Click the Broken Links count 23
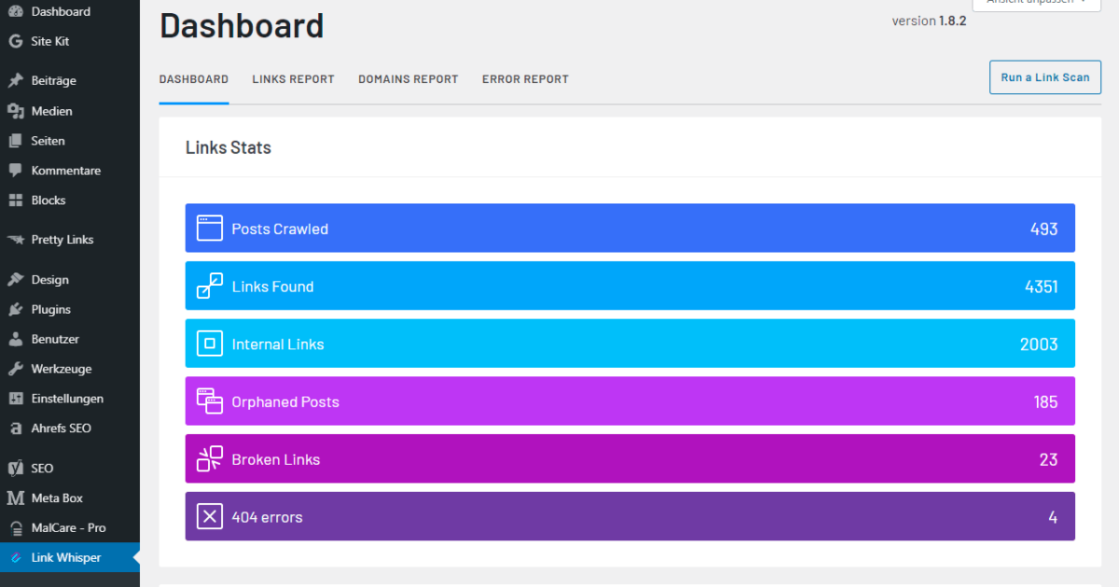This screenshot has height=587, width=1119. click(1048, 459)
